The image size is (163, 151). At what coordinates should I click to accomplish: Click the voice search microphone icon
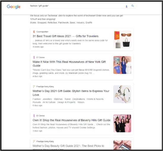click(x=127, y=7)
